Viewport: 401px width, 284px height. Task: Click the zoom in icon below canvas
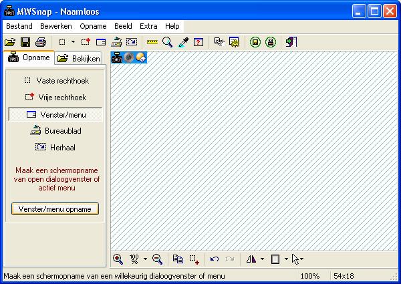[118, 259]
